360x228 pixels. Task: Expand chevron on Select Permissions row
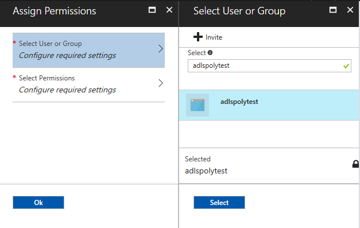coord(161,83)
